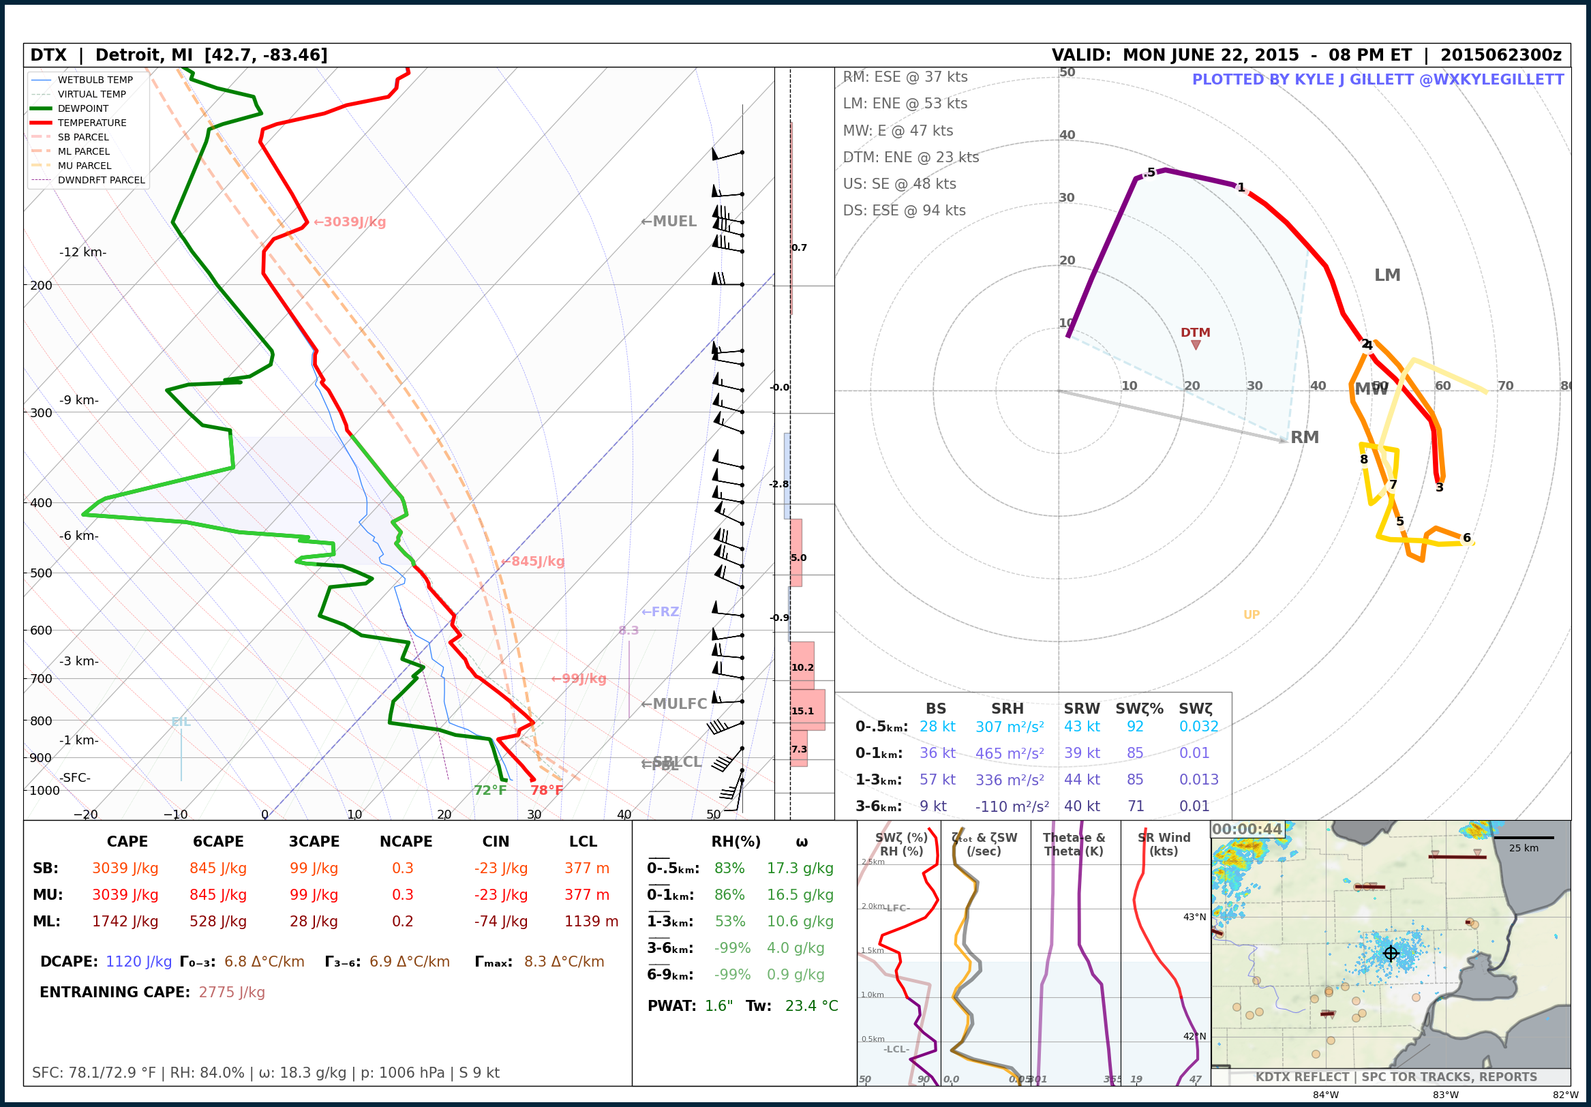Click 'LM: ENE @ 53 kts' storm motion
The height and width of the screenshot is (1107, 1591).
click(905, 103)
